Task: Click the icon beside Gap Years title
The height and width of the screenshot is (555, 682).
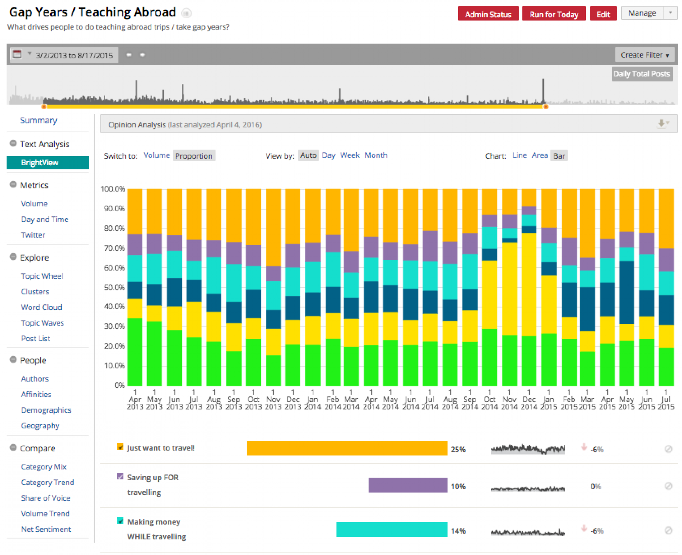Action: [186, 13]
